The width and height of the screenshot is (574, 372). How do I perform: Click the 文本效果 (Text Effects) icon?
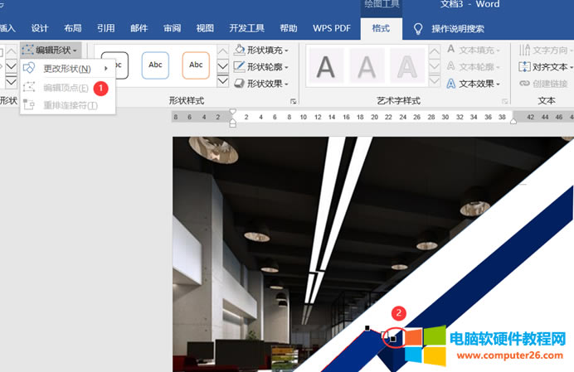click(451, 84)
